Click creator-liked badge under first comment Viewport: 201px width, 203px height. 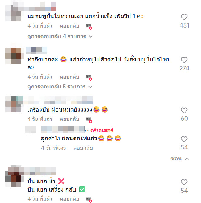[x=89, y=27]
